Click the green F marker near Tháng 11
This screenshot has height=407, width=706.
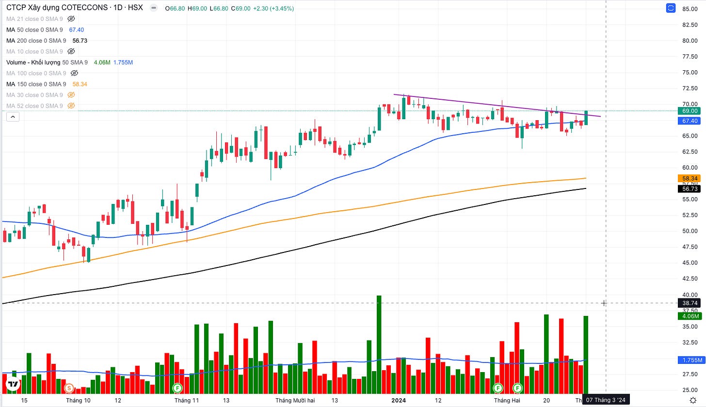177,388
